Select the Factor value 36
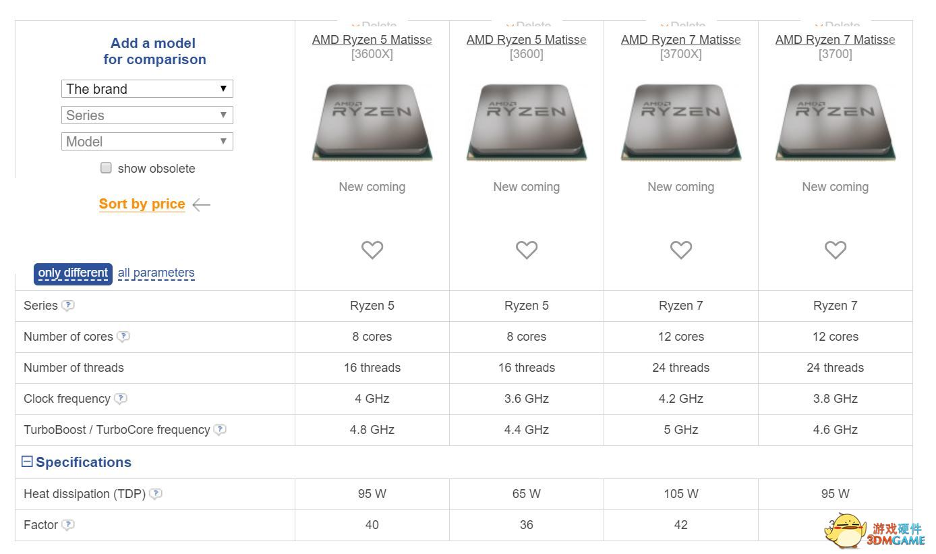This screenshot has height=554, width=936. (x=527, y=525)
